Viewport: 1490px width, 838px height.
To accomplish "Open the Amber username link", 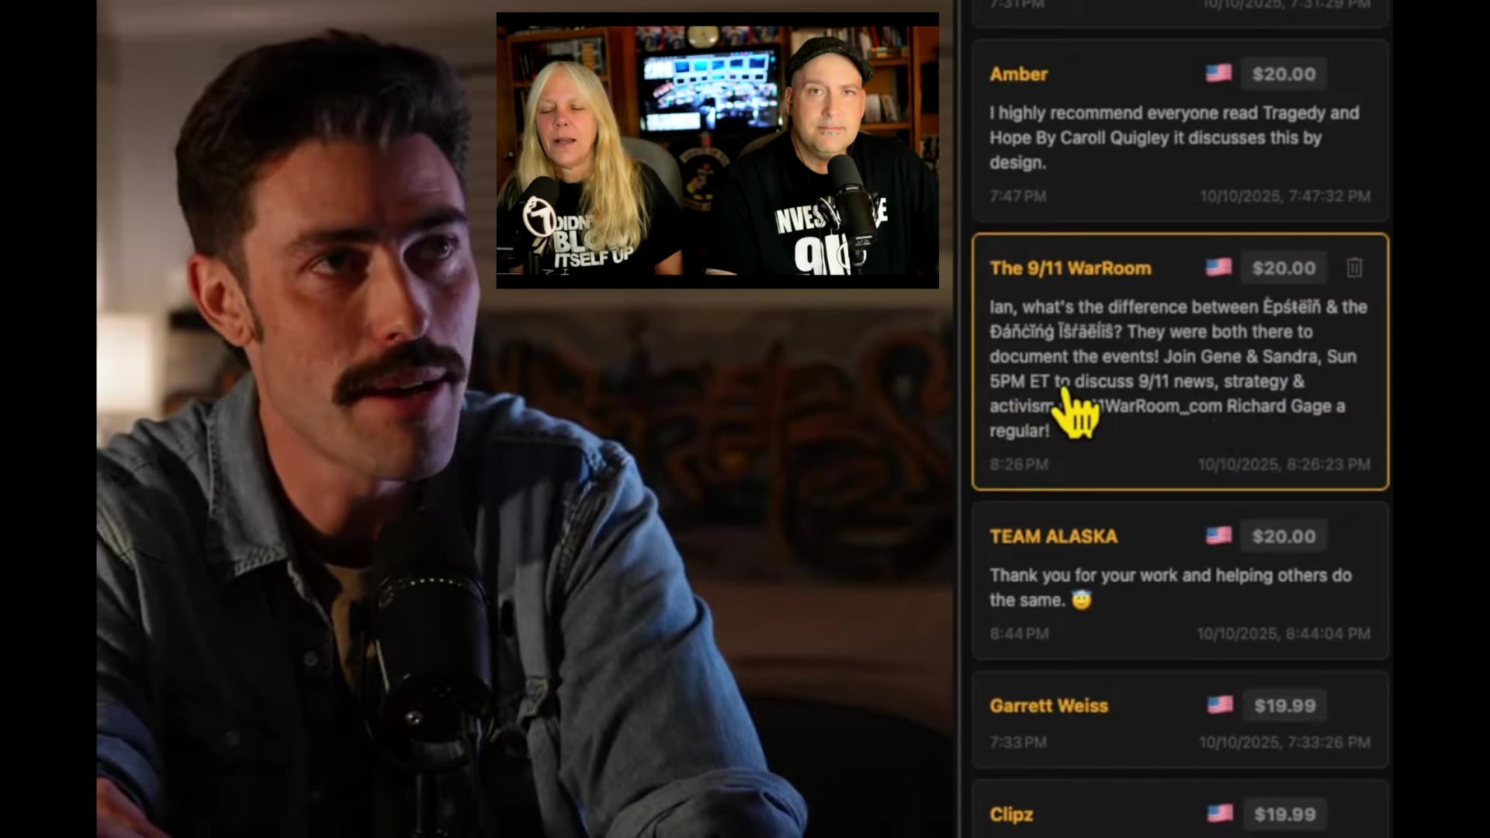I will [1018, 74].
